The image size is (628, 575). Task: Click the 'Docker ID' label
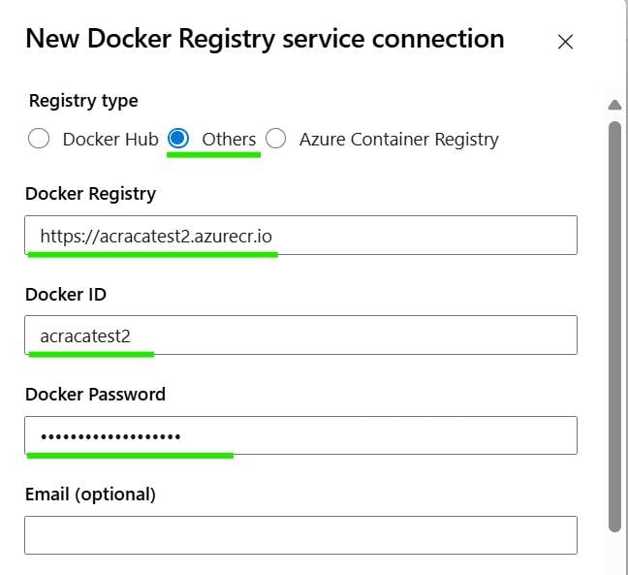66,295
